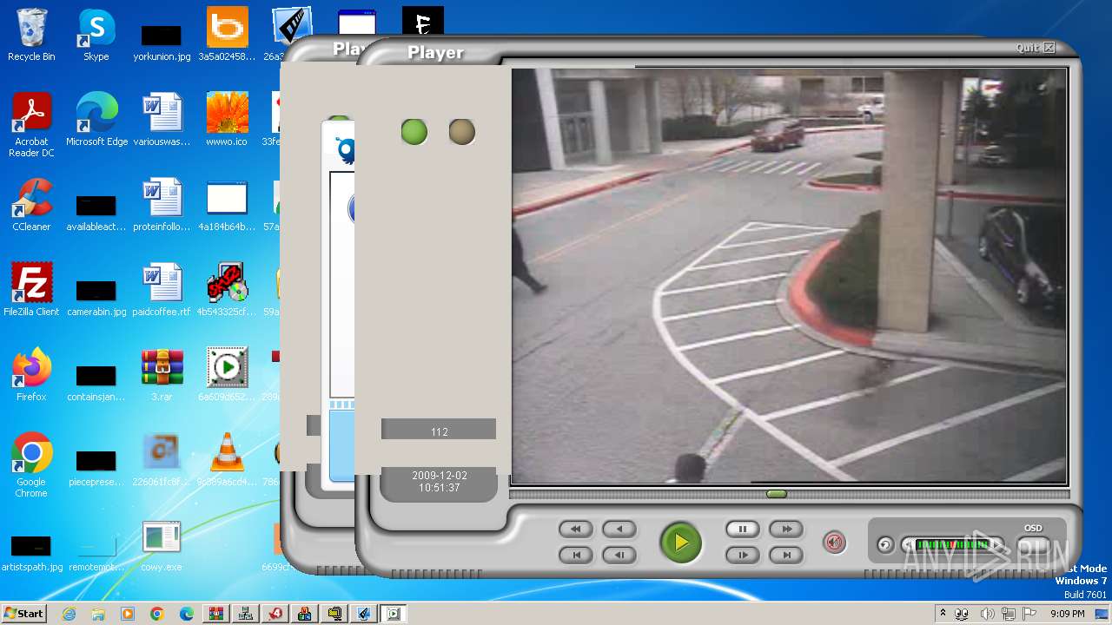The height and width of the screenshot is (625, 1112).
Task: Start playback with the green Play button
Action: click(x=681, y=543)
